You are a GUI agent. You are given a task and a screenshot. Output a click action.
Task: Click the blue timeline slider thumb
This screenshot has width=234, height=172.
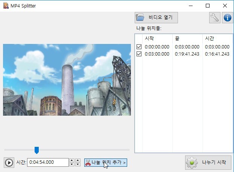[36, 150]
